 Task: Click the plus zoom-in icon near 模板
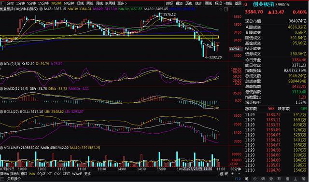click(233, 174)
